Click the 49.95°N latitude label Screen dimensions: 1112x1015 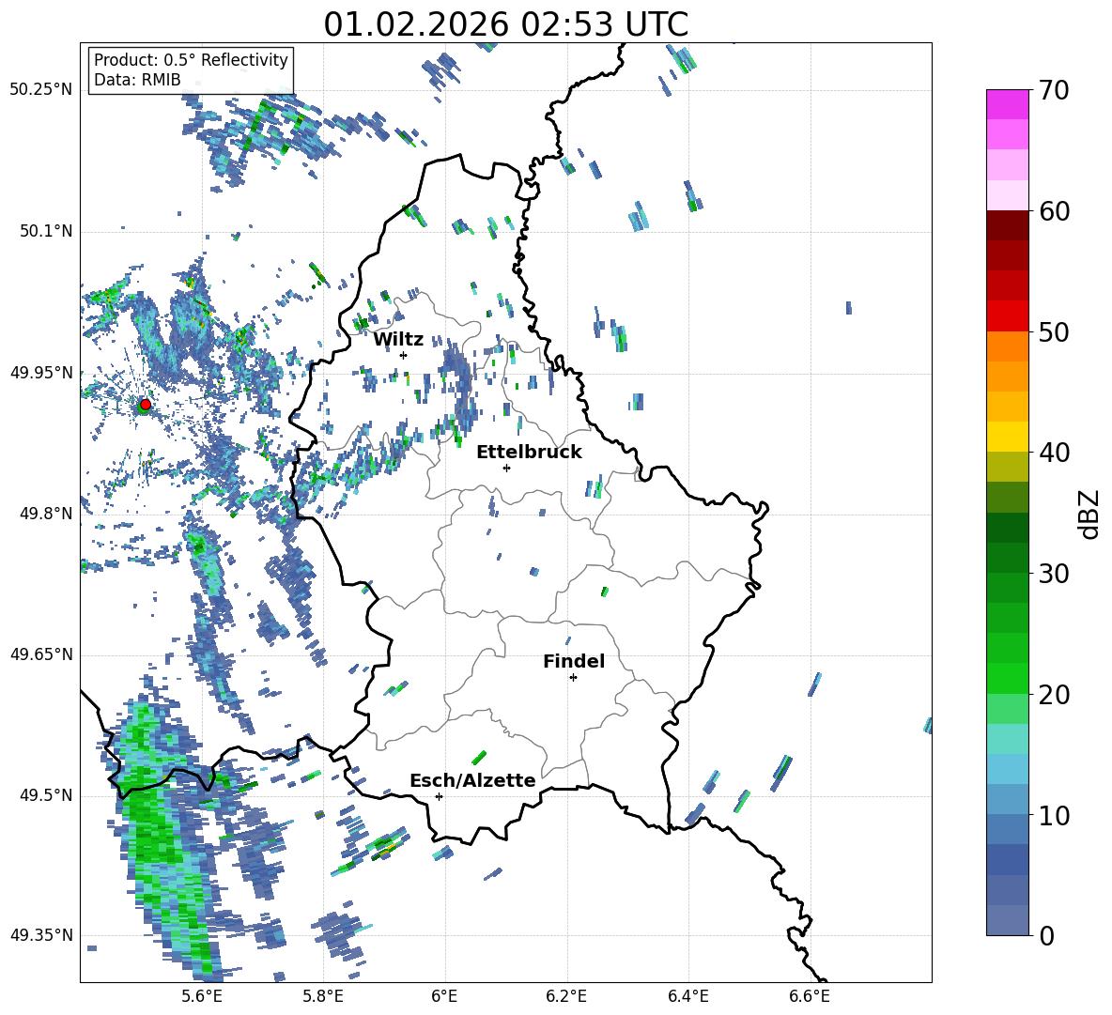click(41, 372)
